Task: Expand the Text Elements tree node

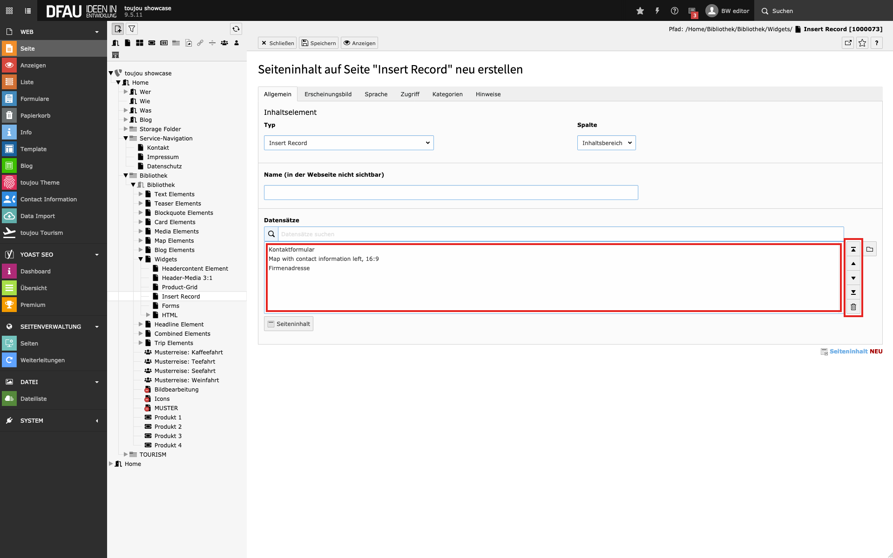Action: pyautogui.click(x=141, y=194)
